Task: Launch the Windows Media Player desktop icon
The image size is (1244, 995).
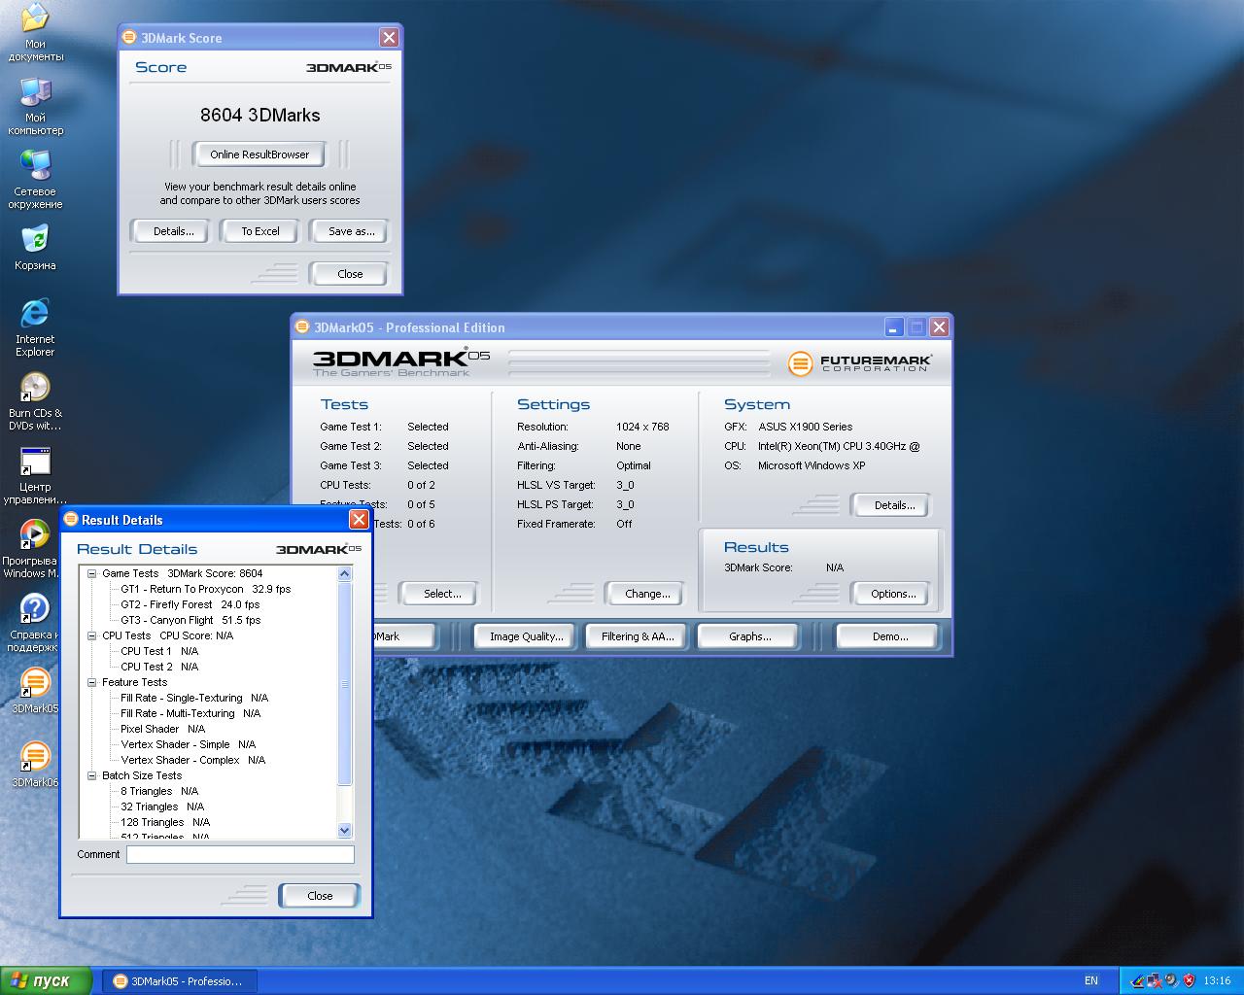Action: [32, 549]
